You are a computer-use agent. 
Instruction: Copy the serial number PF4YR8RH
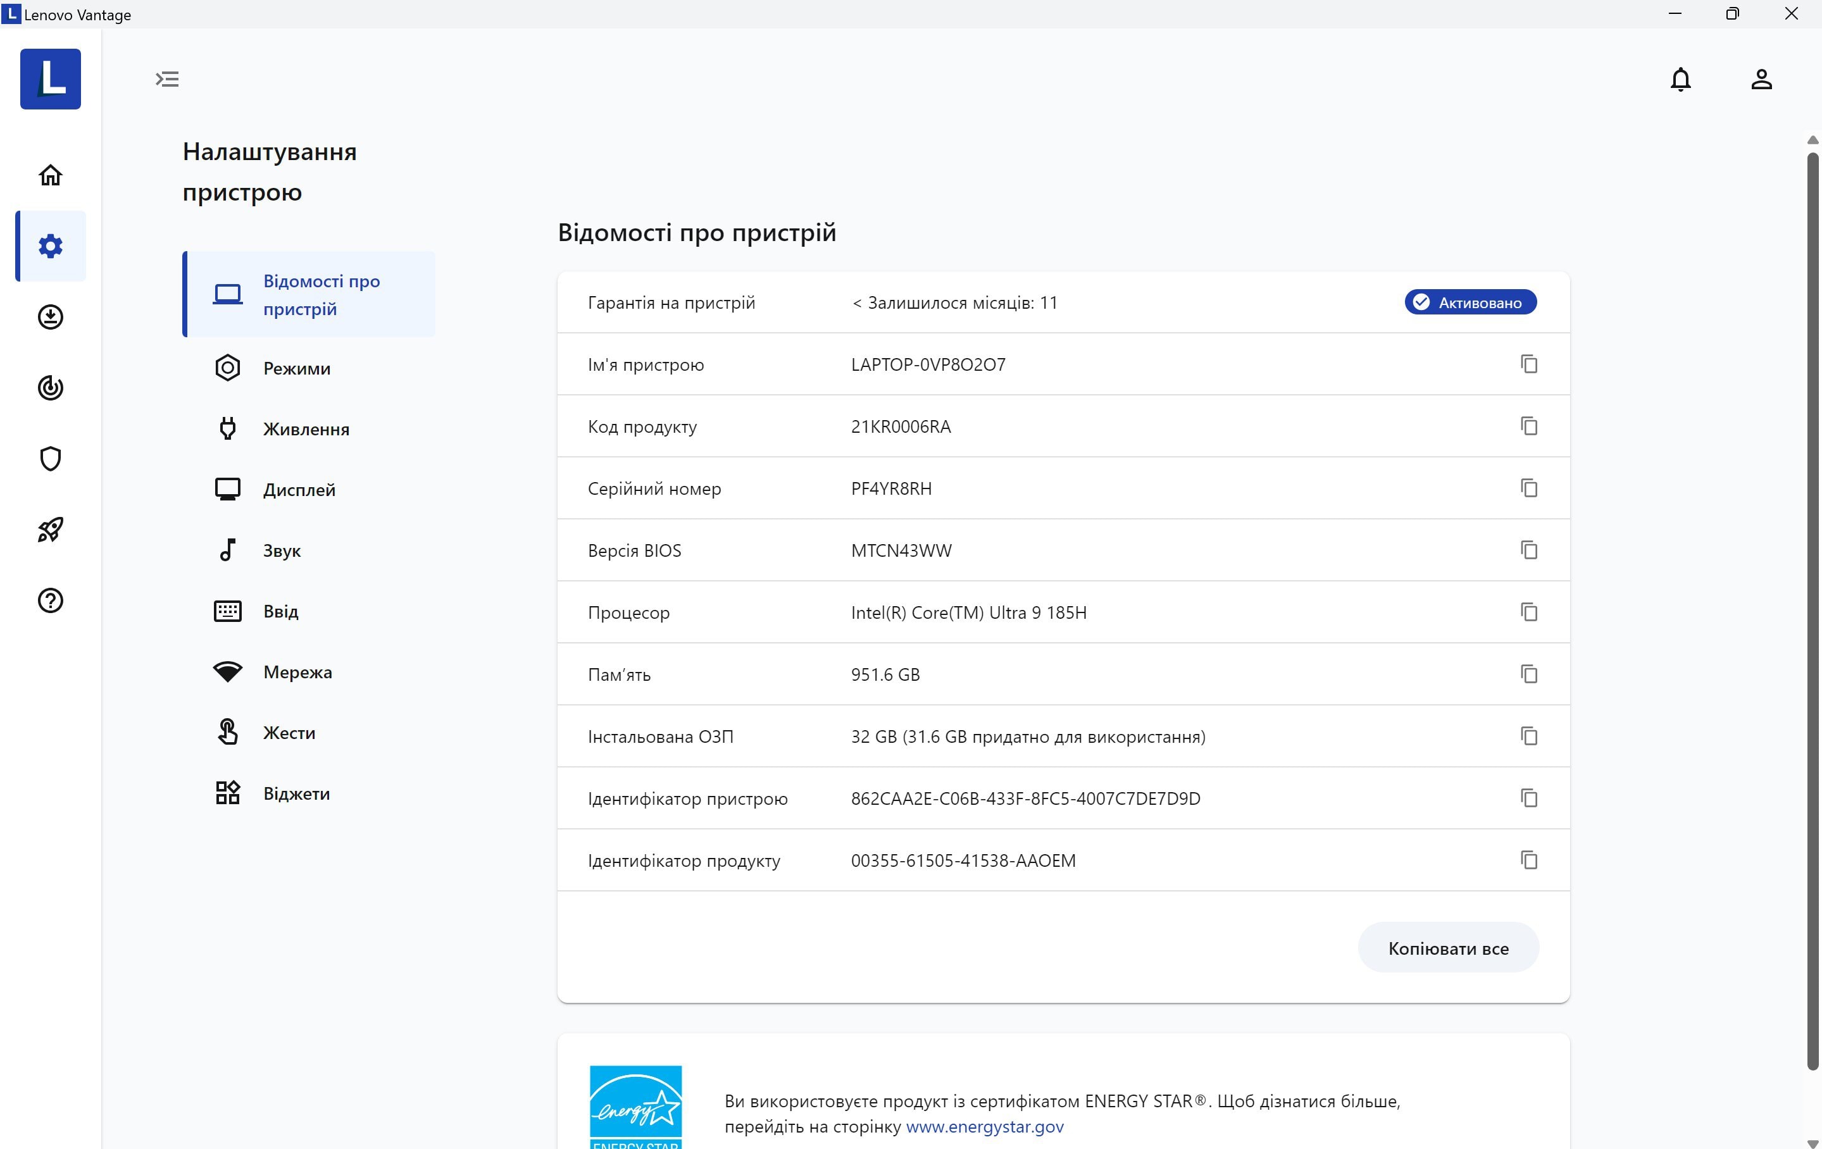[1530, 488]
